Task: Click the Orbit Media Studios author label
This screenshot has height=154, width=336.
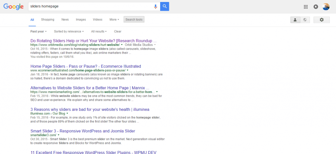Action: (x=138, y=45)
